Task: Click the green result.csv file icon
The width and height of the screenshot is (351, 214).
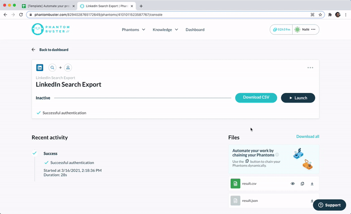Action: pyautogui.click(x=236, y=184)
